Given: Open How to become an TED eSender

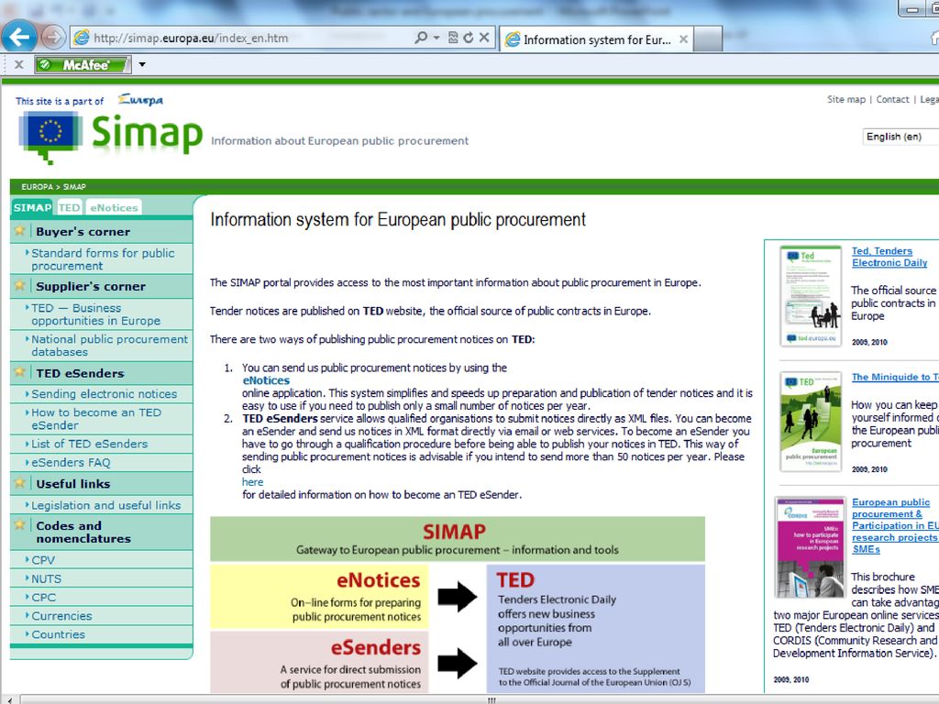Looking at the screenshot, I should coord(95,418).
